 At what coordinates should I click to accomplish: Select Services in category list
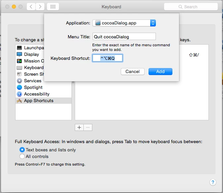(33, 81)
